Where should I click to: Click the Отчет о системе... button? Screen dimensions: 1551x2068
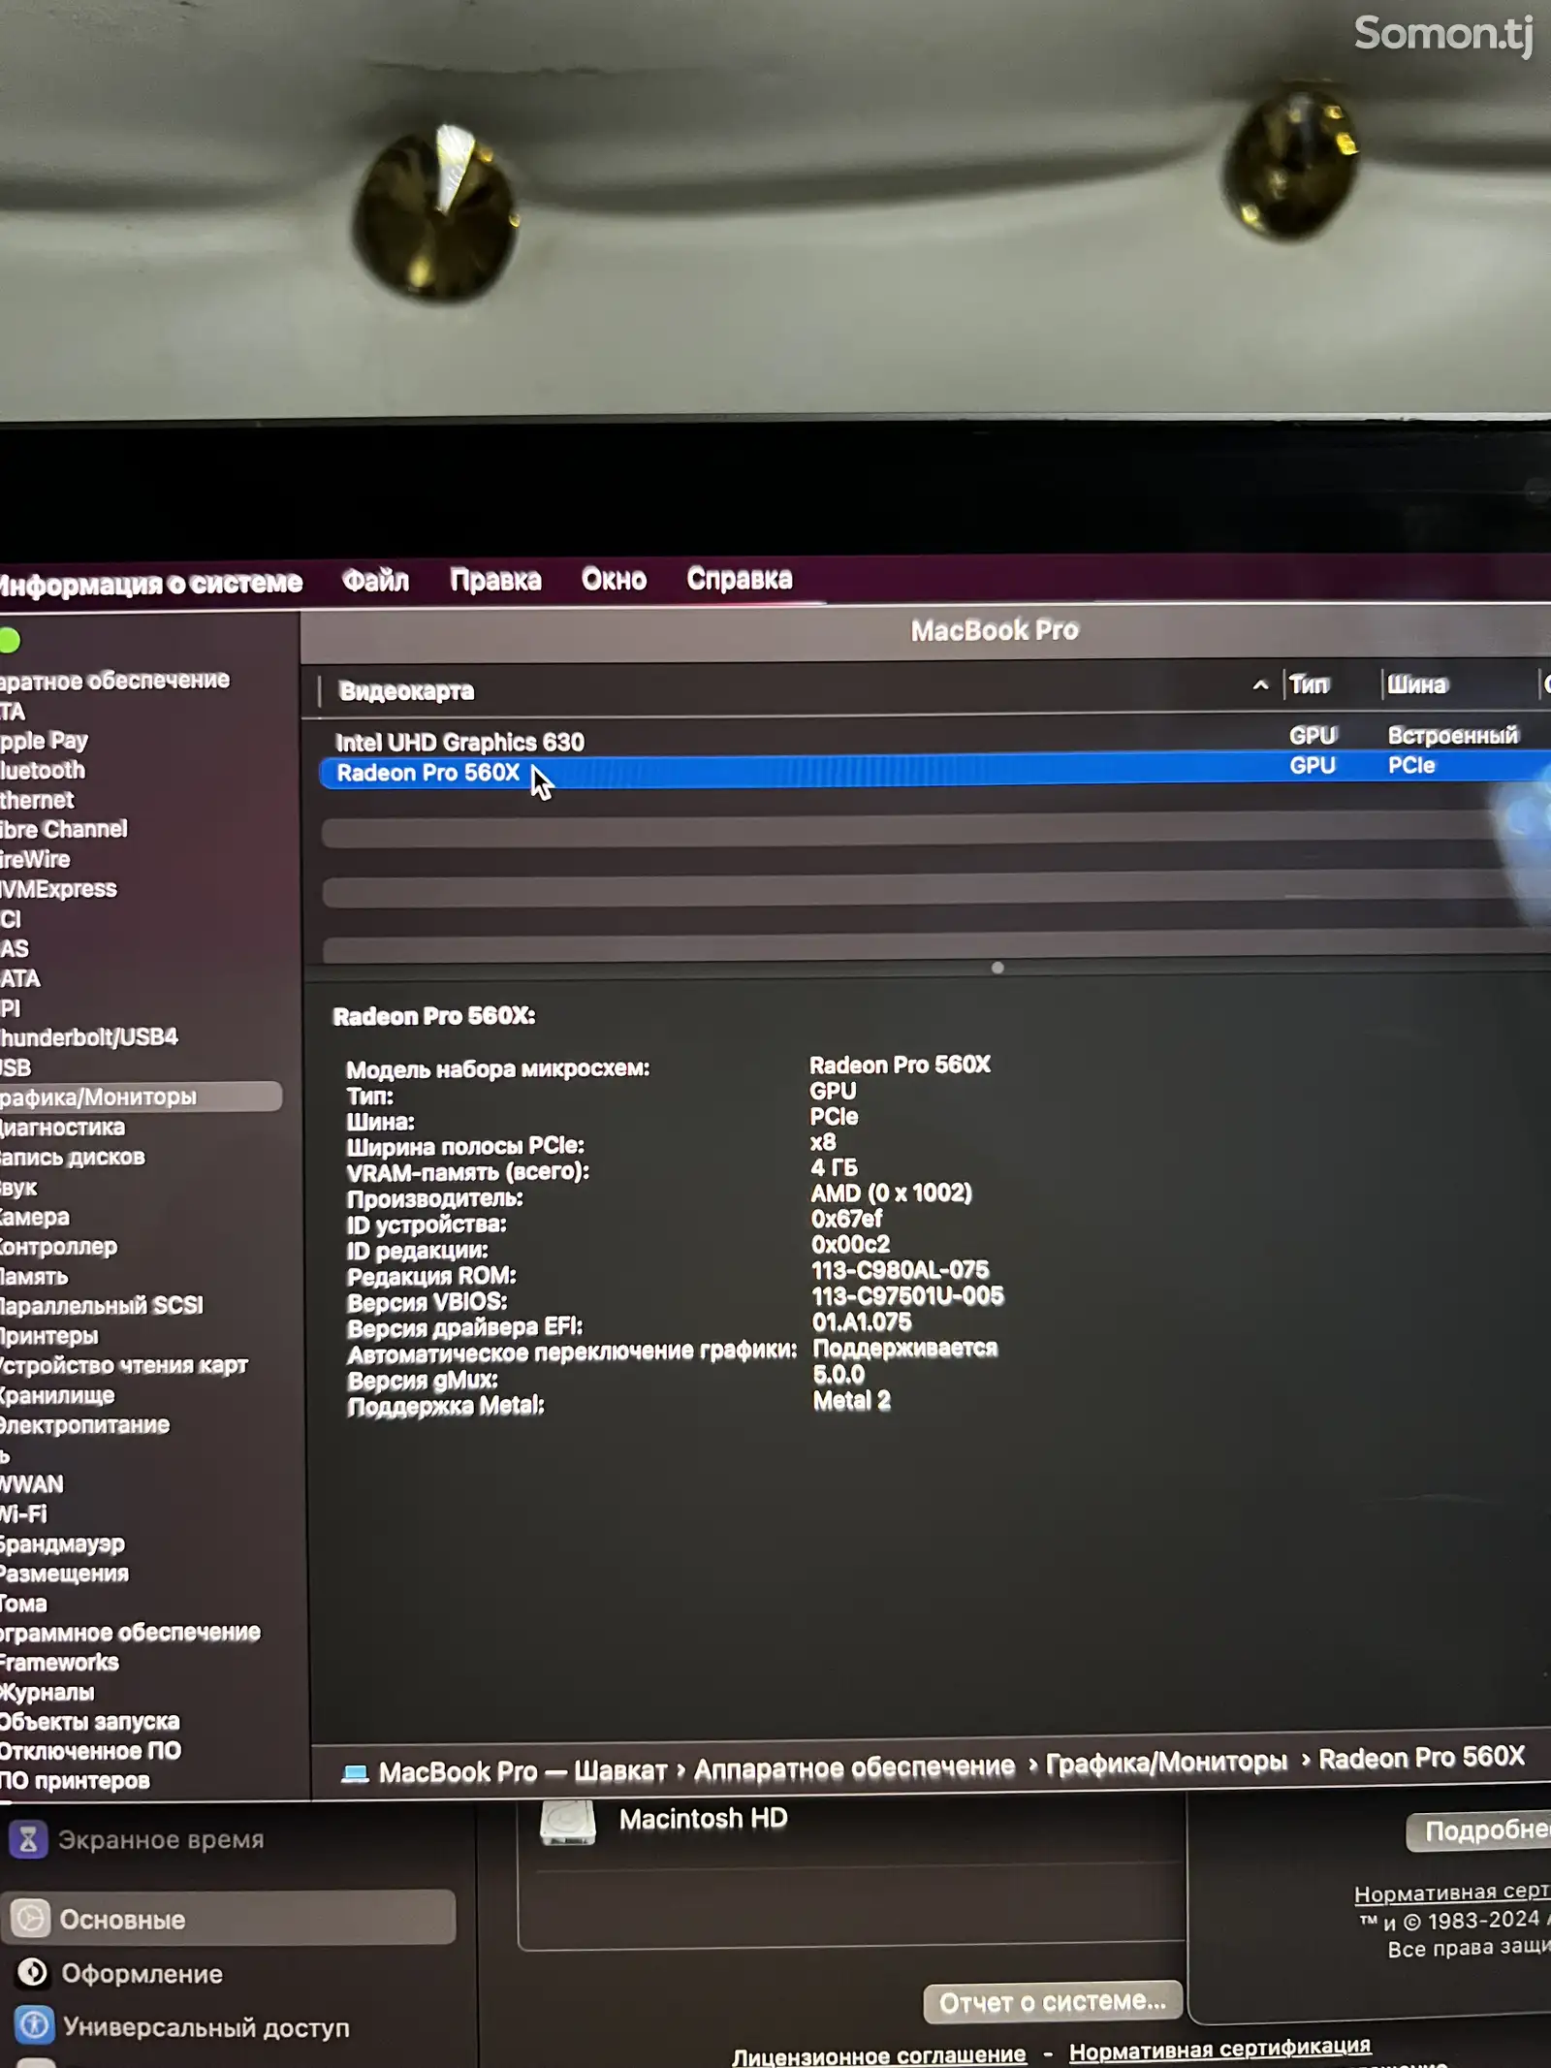click(x=1053, y=2002)
